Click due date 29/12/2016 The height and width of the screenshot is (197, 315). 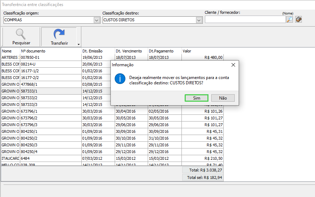tap(131, 152)
